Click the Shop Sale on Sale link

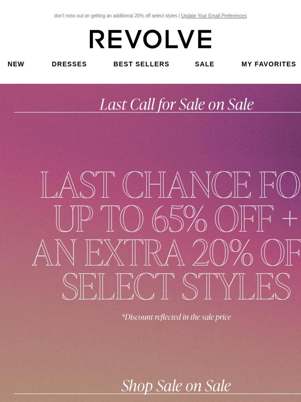pos(176,386)
